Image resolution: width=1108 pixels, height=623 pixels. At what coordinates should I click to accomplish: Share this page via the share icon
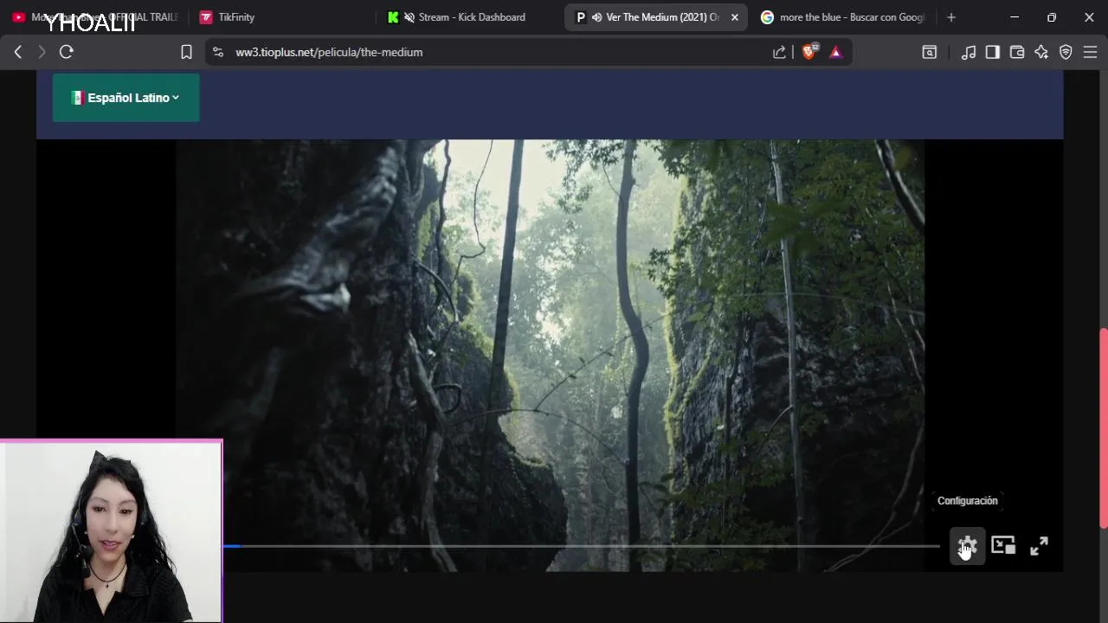[x=779, y=52]
